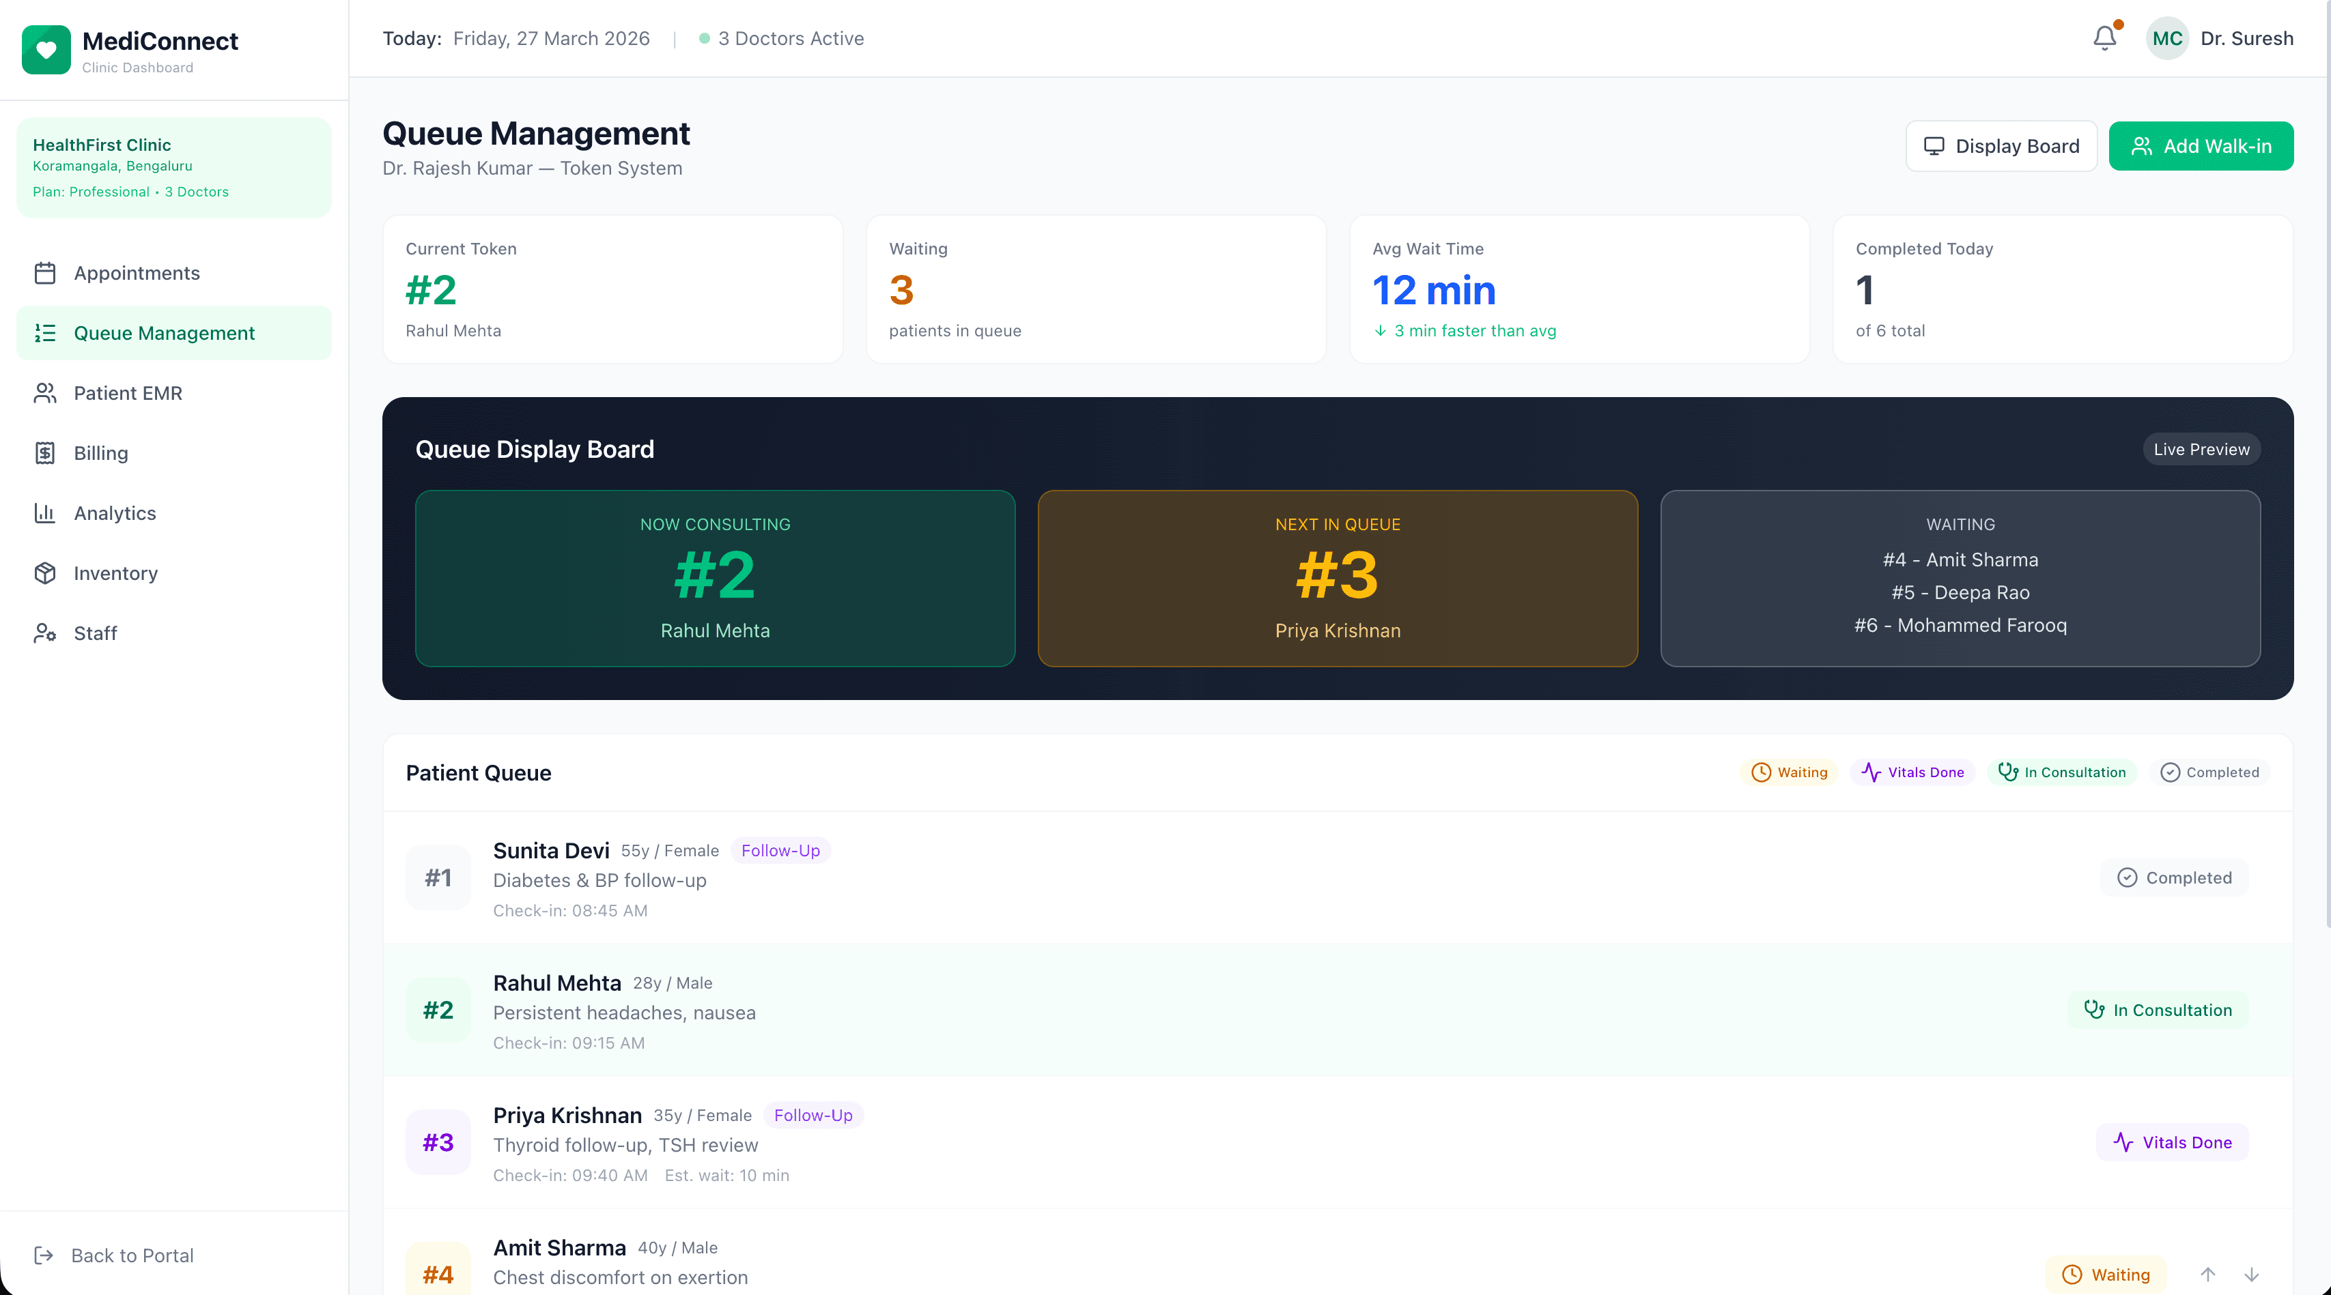Select the Queue Management icon in sidebar
The height and width of the screenshot is (1295, 2331).
click(46, 333)
